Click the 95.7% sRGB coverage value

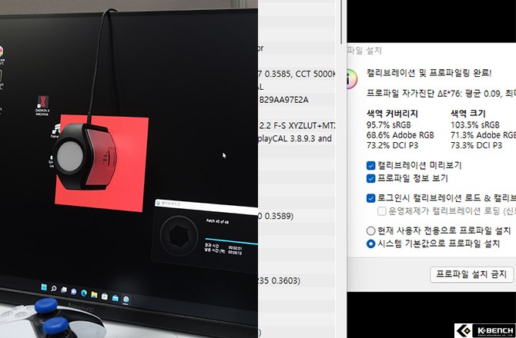coord(389,125)
